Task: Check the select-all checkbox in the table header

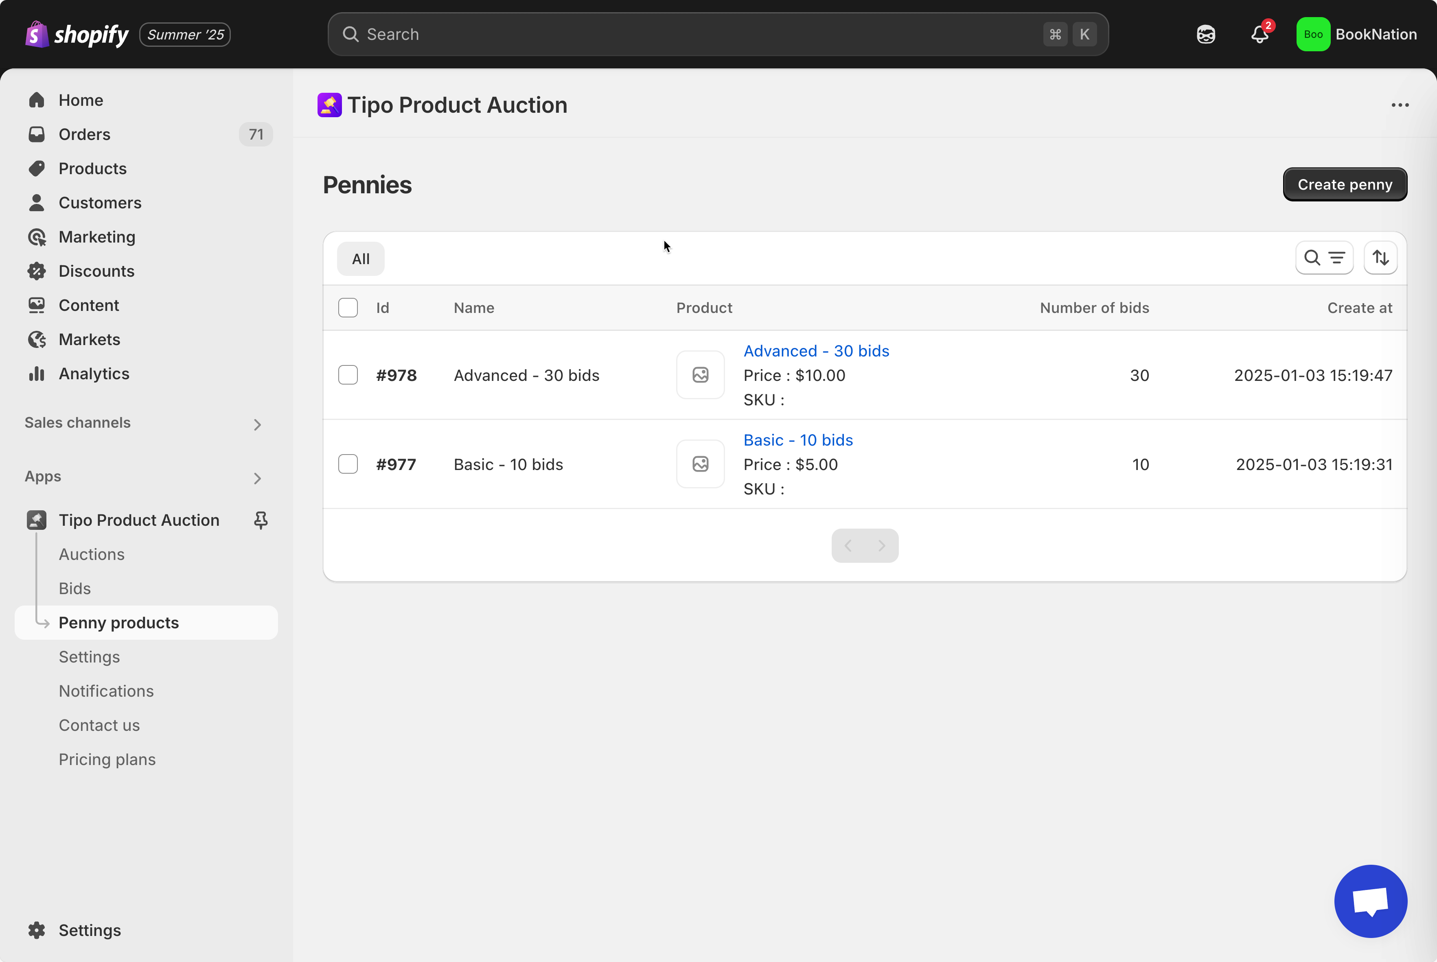Action: point(348,308)
